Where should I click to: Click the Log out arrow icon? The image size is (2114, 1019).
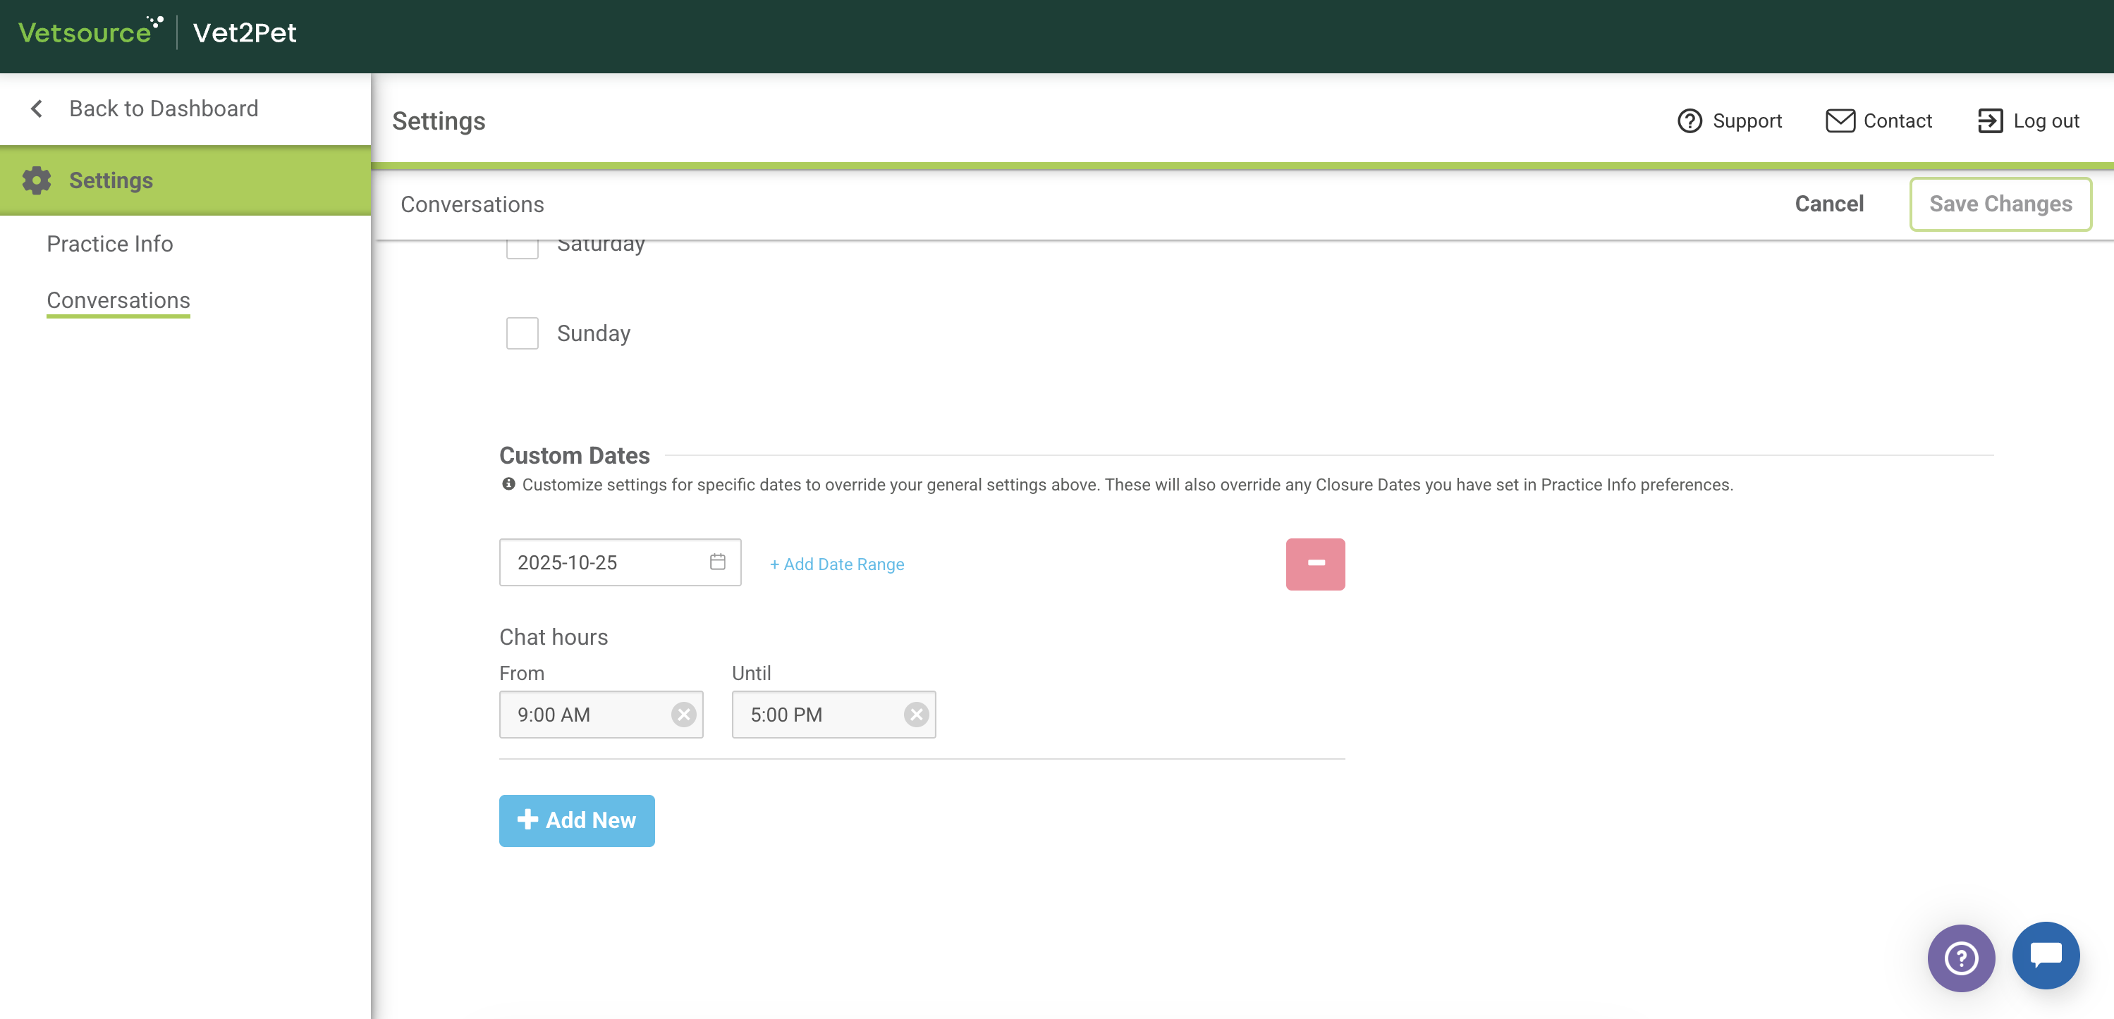pyautogui.click(x=1989, y=121)
